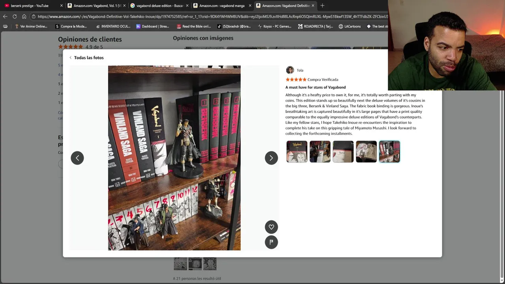The height and width of the screenshot is (284, 505).
Task: Open the Dashboard Stream bookmark
Action: pyautogui.click(x=153, y=26)
